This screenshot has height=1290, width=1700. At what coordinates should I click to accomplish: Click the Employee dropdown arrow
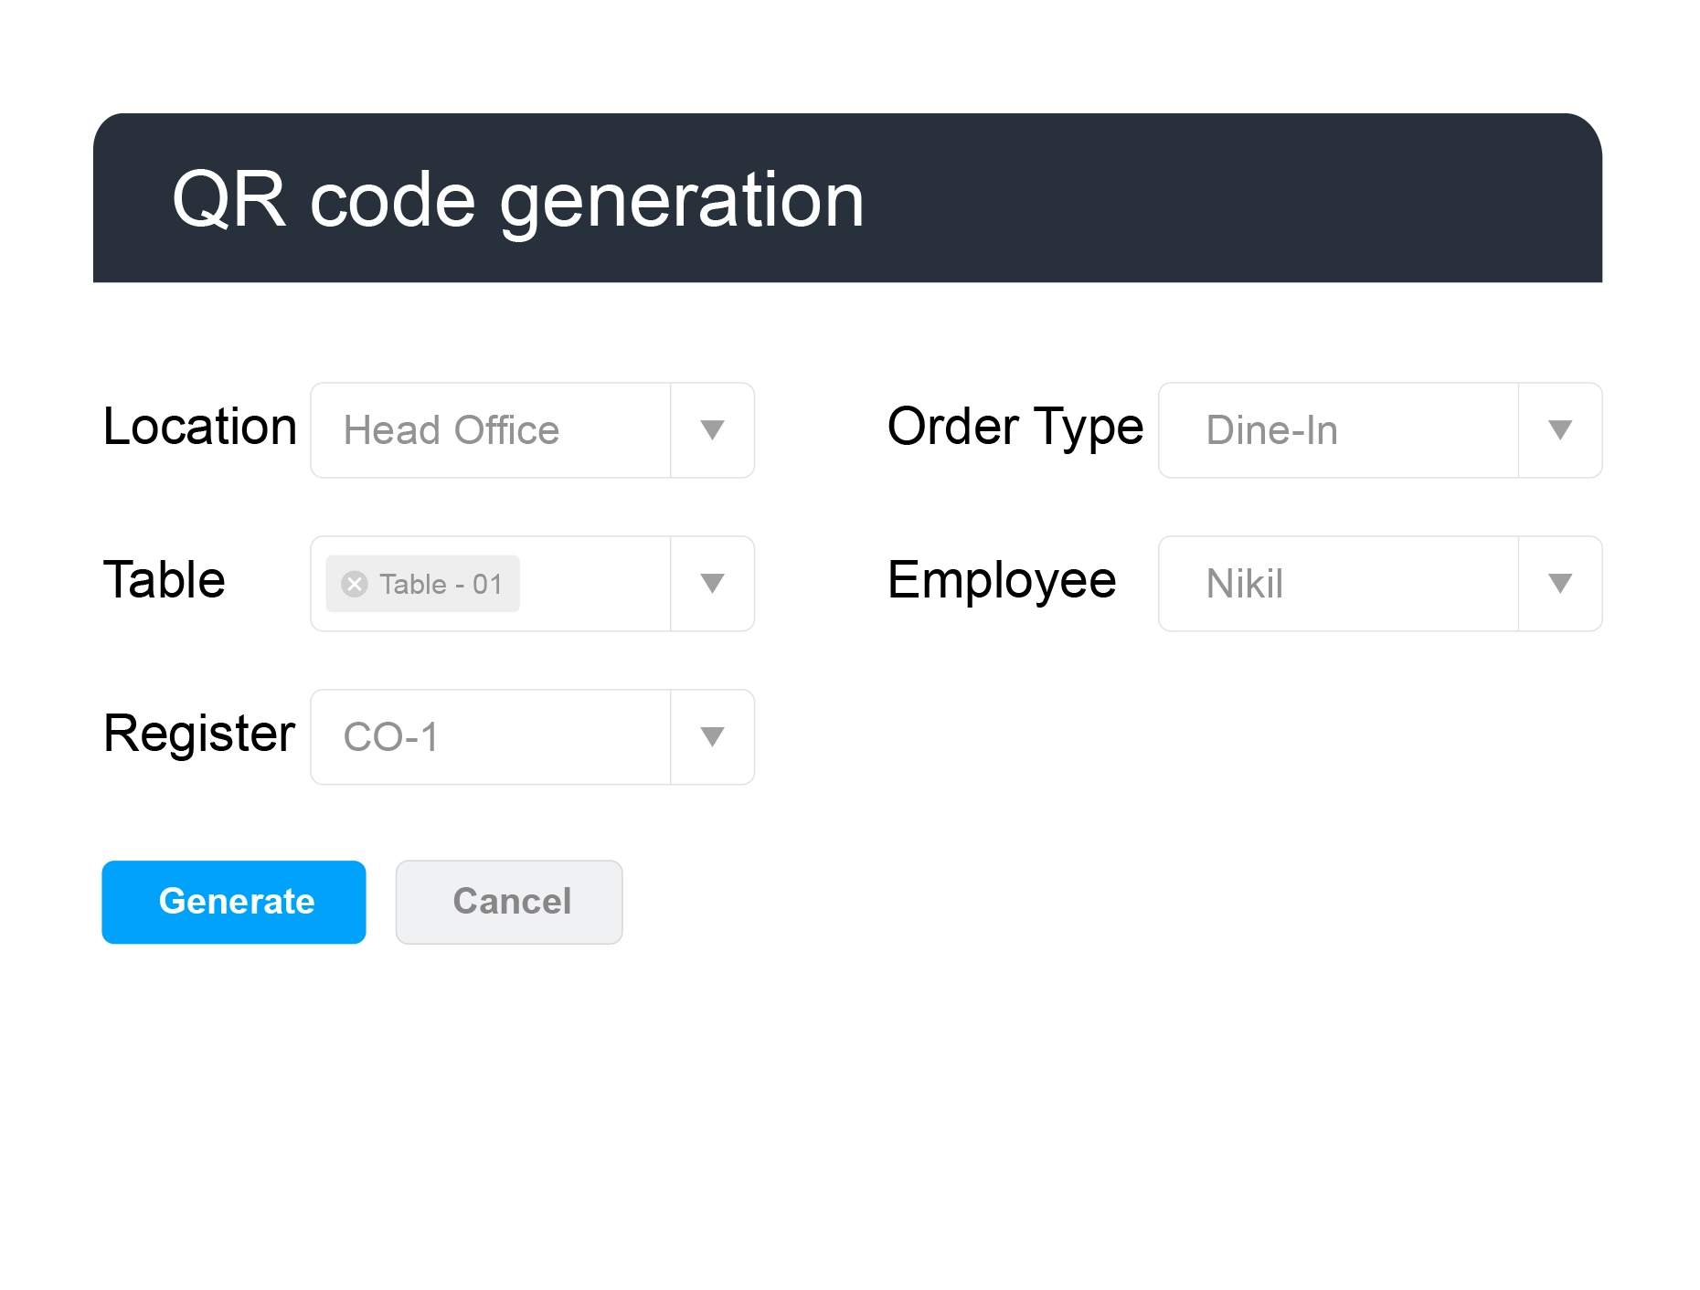[1559, 584]
